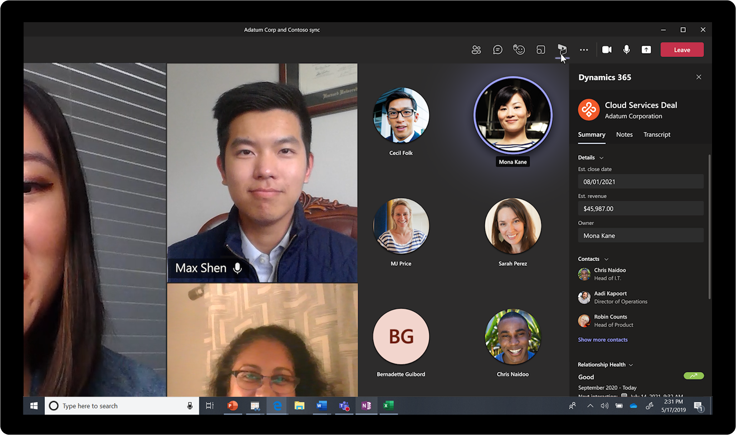The image size is (736, 435).
Task: Open the more actions ellipsis menu
Action: tap(584, 50)
